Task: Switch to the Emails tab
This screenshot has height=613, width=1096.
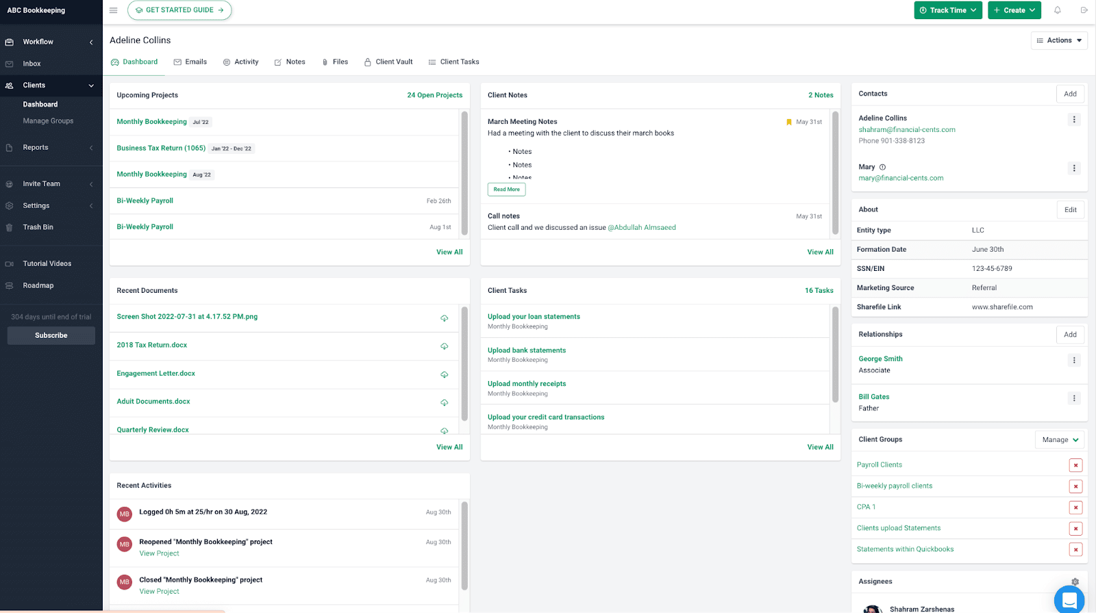Action: click(190, 62)
